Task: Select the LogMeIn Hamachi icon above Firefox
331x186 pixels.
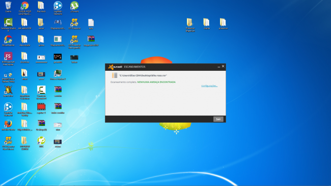Action: [x=8, y=109]
